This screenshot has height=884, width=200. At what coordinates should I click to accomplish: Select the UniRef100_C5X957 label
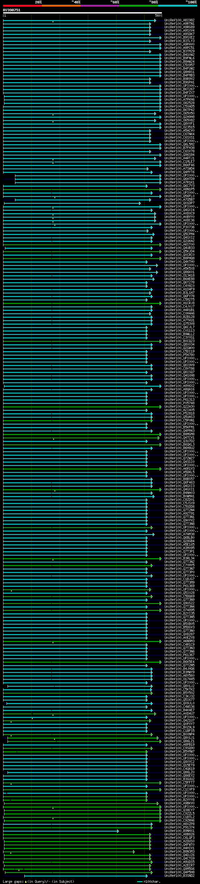click(179, 65)
